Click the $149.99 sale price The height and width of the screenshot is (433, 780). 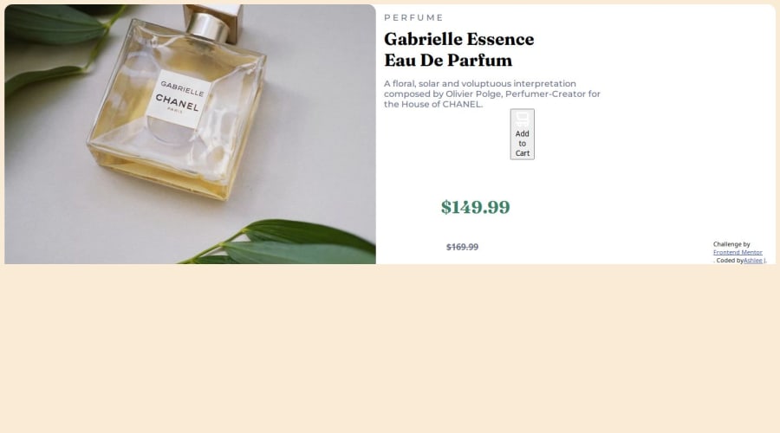pos(475,207)
